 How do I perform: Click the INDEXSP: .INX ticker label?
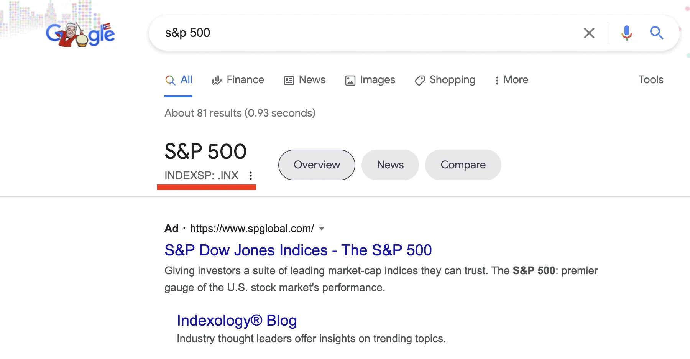coord(202,176)
